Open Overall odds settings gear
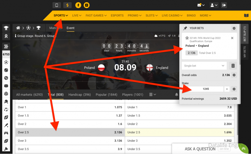 234,75
